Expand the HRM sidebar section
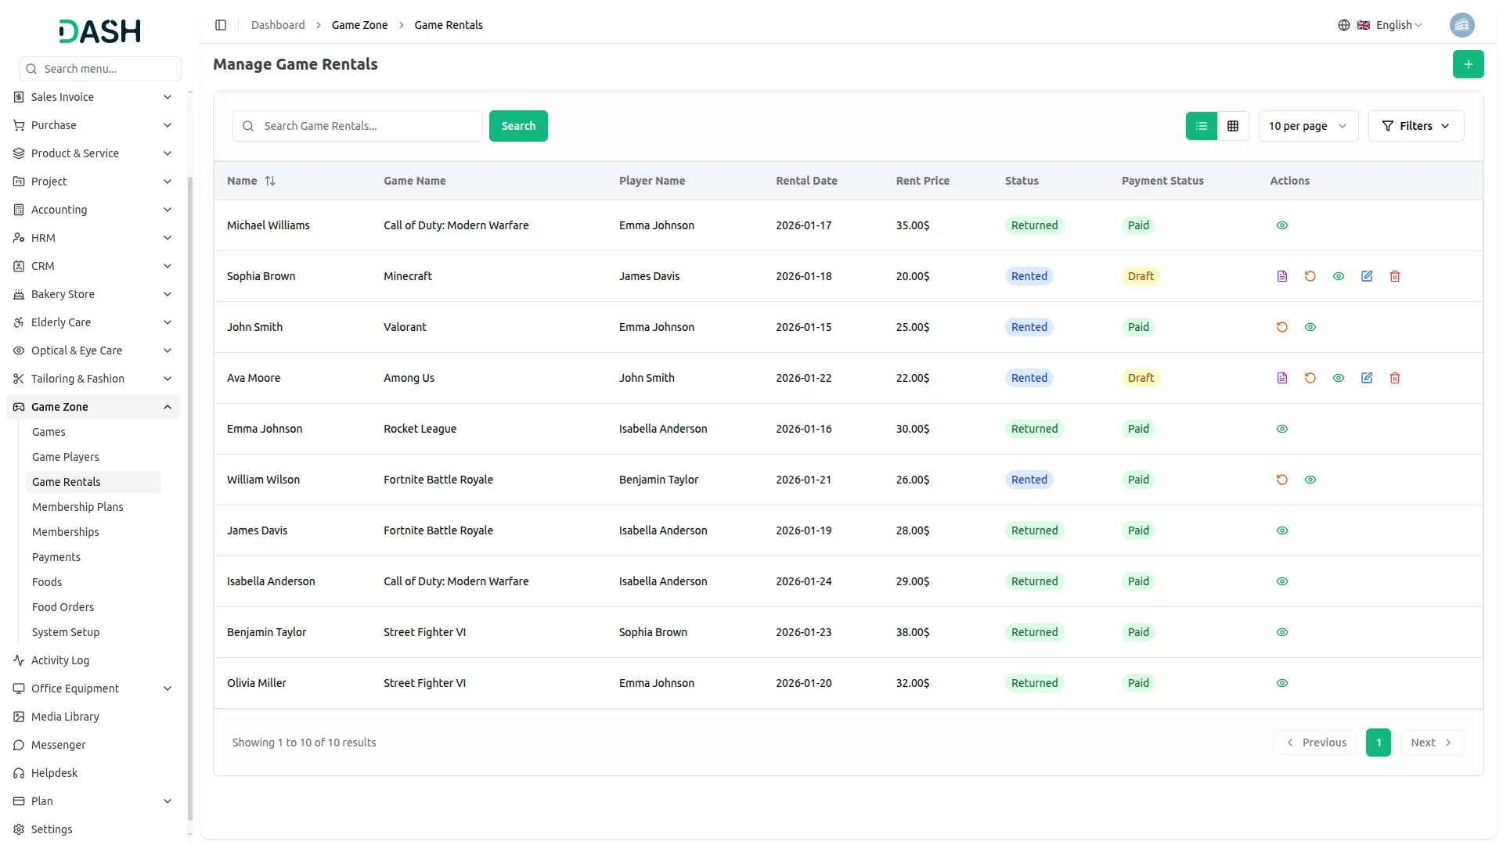The height and width of the screenshot is (845, 1503). 93,238
